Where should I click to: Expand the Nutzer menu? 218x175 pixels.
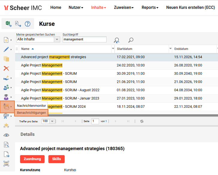point(76,8)
